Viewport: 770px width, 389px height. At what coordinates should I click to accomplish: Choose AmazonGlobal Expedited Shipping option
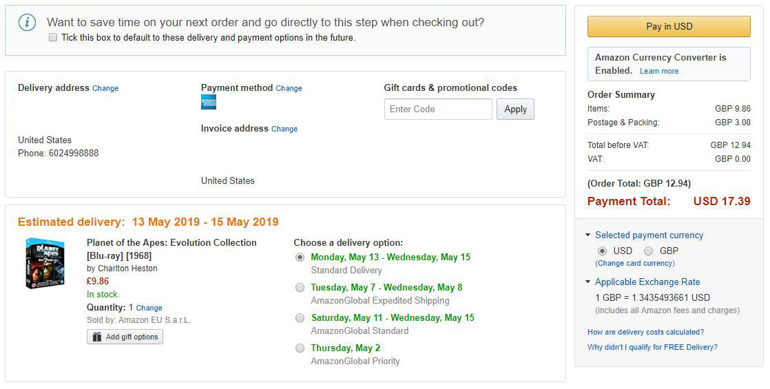300,288
